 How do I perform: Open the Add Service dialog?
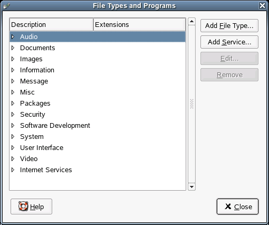229,42
